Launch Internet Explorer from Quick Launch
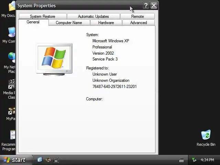Viewport: 220px width, 165px height. (40, 159)
